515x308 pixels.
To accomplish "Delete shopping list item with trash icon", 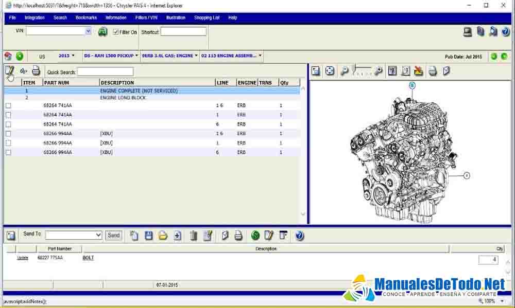I will (194, 235).
